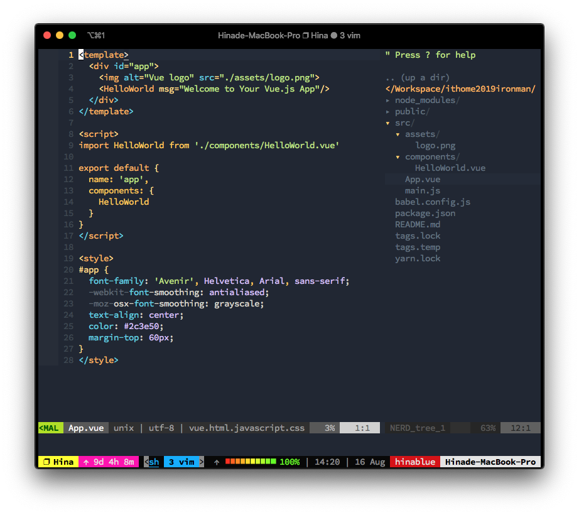Click the session window icon beside Hina
The image size is (579, 515).
(46, 462)
